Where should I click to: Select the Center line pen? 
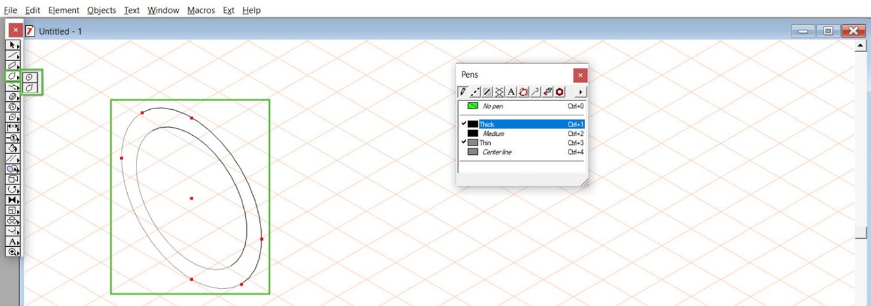(522, 152)
